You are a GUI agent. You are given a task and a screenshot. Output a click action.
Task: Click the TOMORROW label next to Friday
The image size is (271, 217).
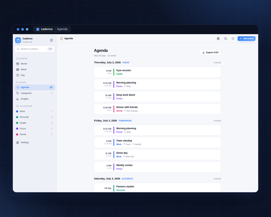125,121
